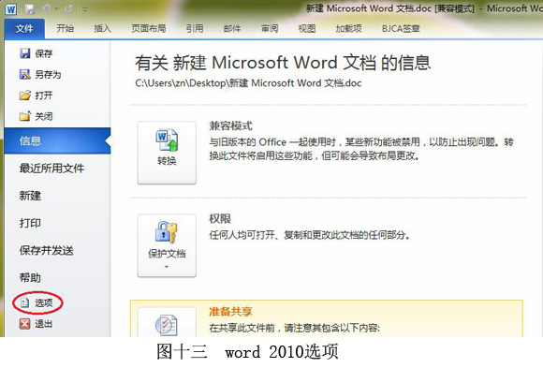Viewport: 543px width, 368px height.
Task: Click the Save As (另存为) icon
Action: (x=25, y=74)
